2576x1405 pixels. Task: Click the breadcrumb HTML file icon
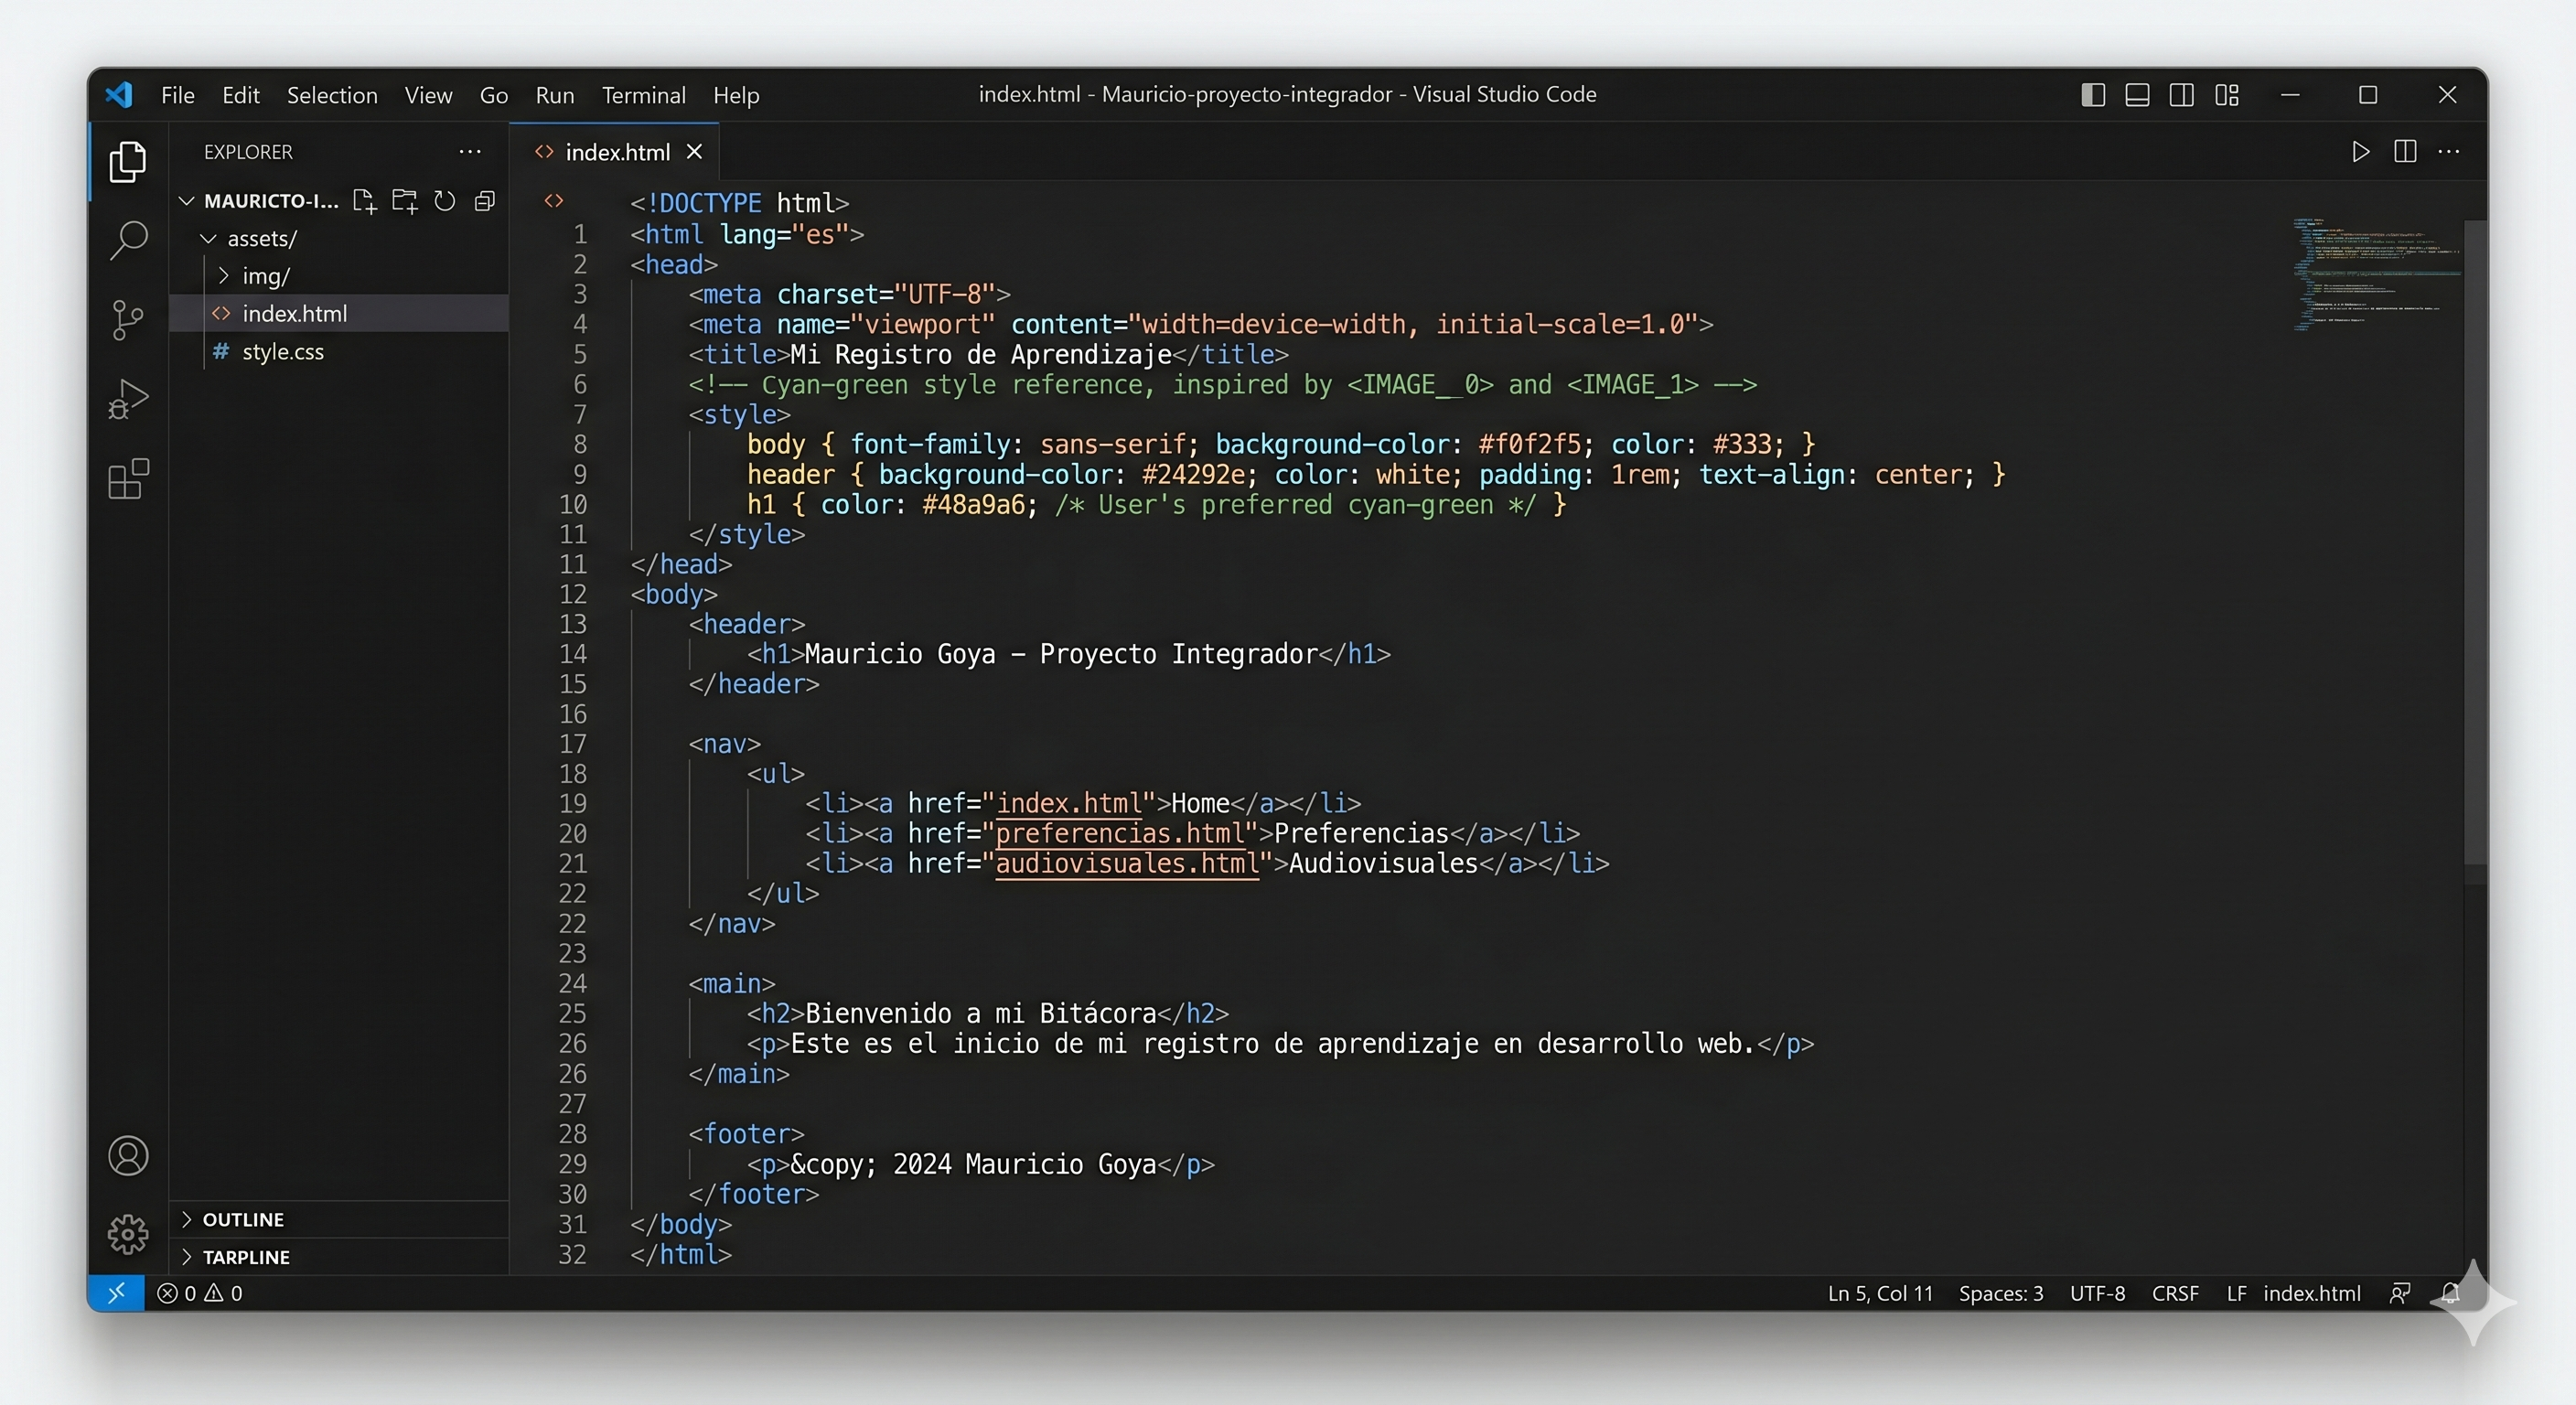(x=554, y=201)
